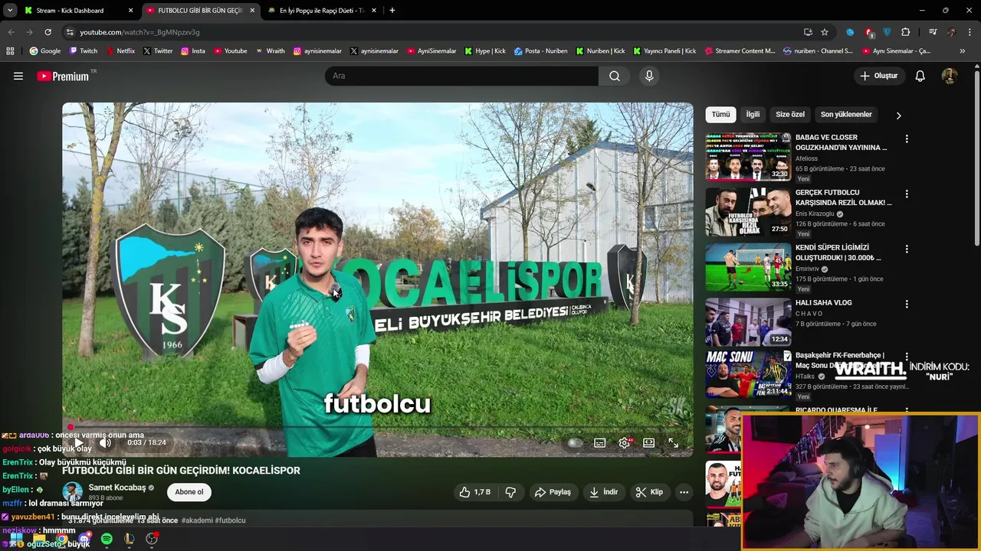The image size is (981, 551).
Task: Play the video
Action: [79, 442]
